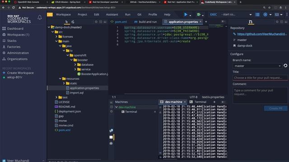Open the GitHub repository link
289x162 pixels.
[x=262, y=34]
